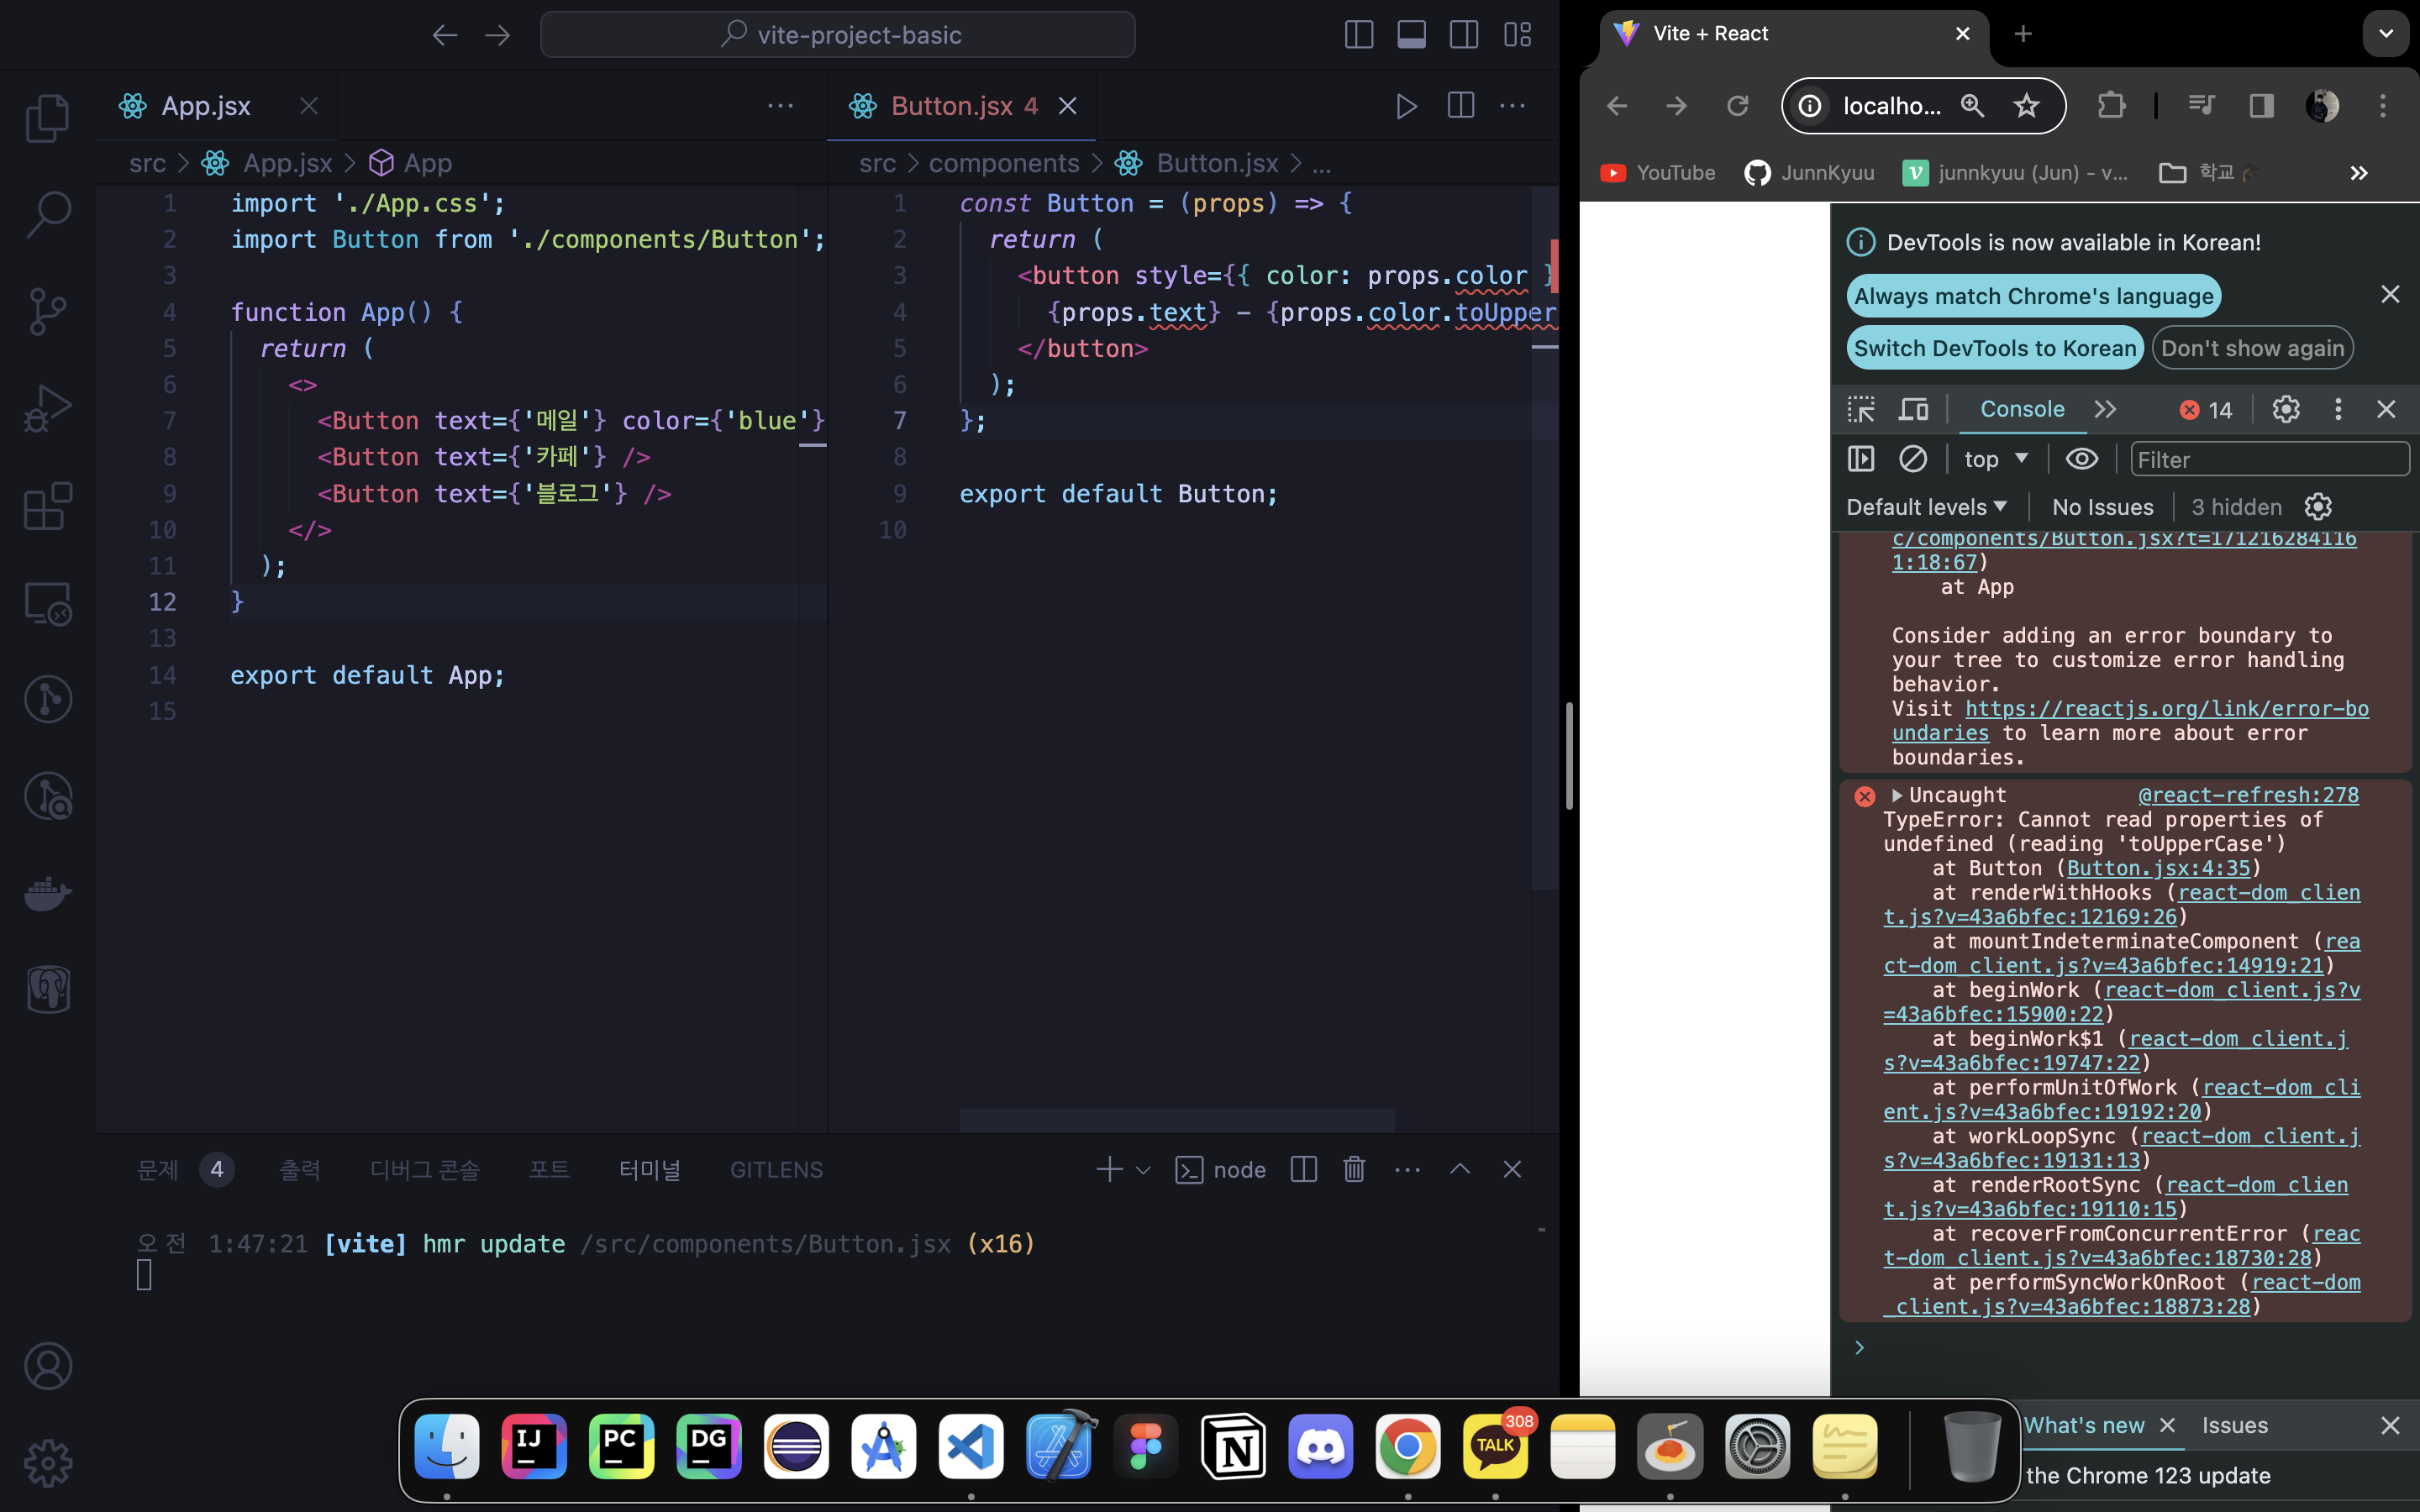Open the Source Control sidebar icon
This screenshot has height=1512, width=2420.
pyautogui.click(x=47, y=311)
